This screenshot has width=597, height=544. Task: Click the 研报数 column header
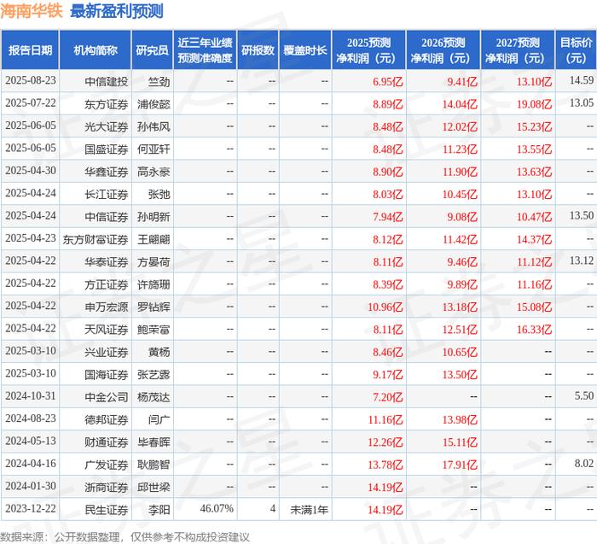[x=258, y=50]
